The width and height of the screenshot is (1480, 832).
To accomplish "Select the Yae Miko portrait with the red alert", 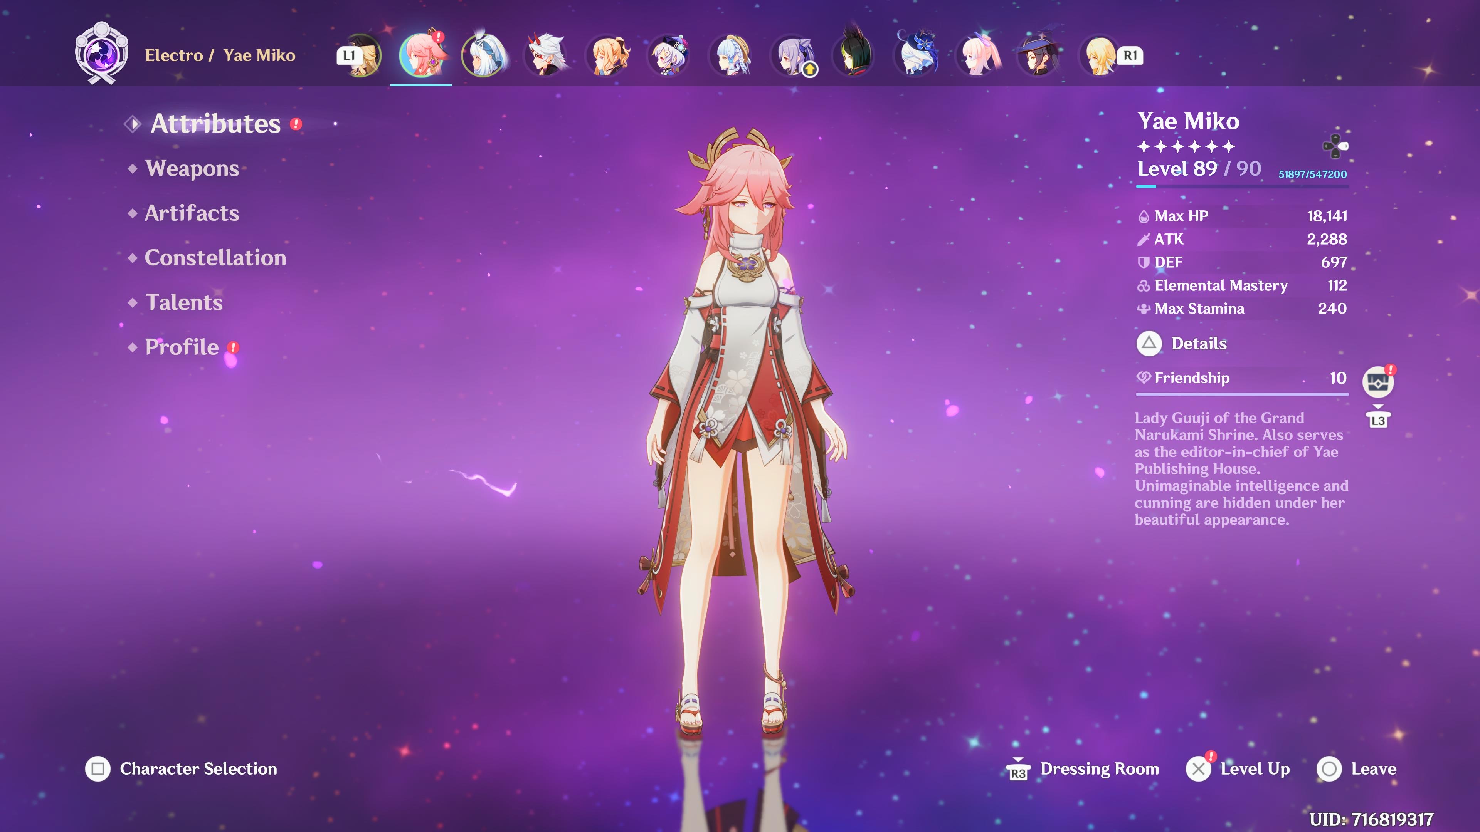I will pyautogui.click(x=422, y=55).
